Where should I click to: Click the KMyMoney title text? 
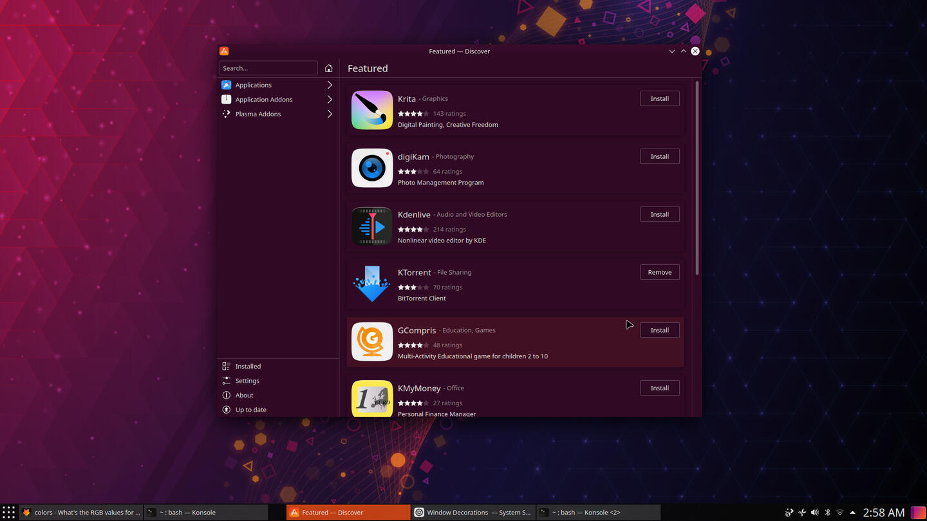[x=419, y=388]
